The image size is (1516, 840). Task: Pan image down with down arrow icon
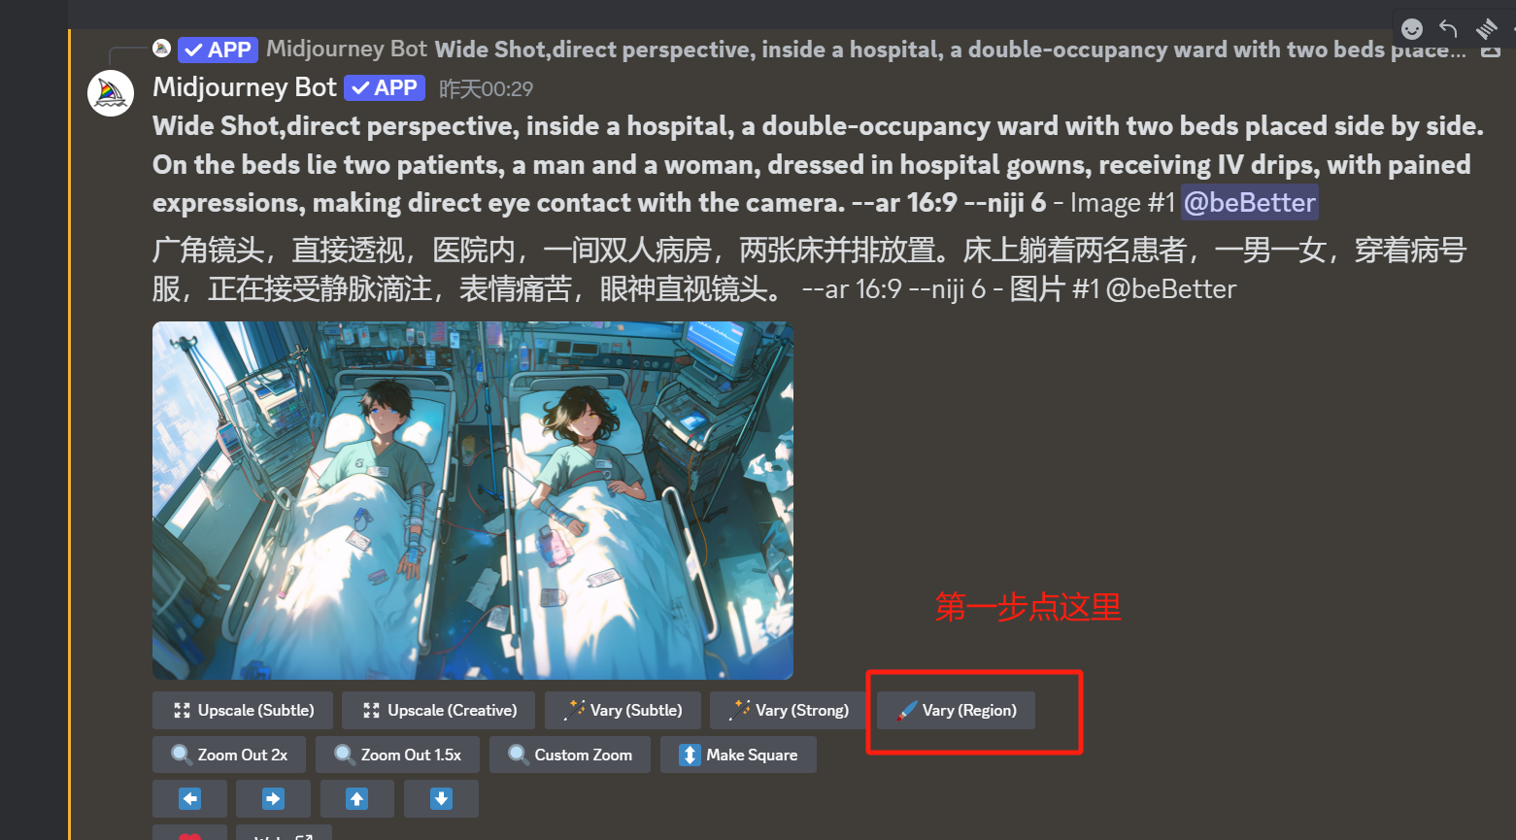coord(441,798)
